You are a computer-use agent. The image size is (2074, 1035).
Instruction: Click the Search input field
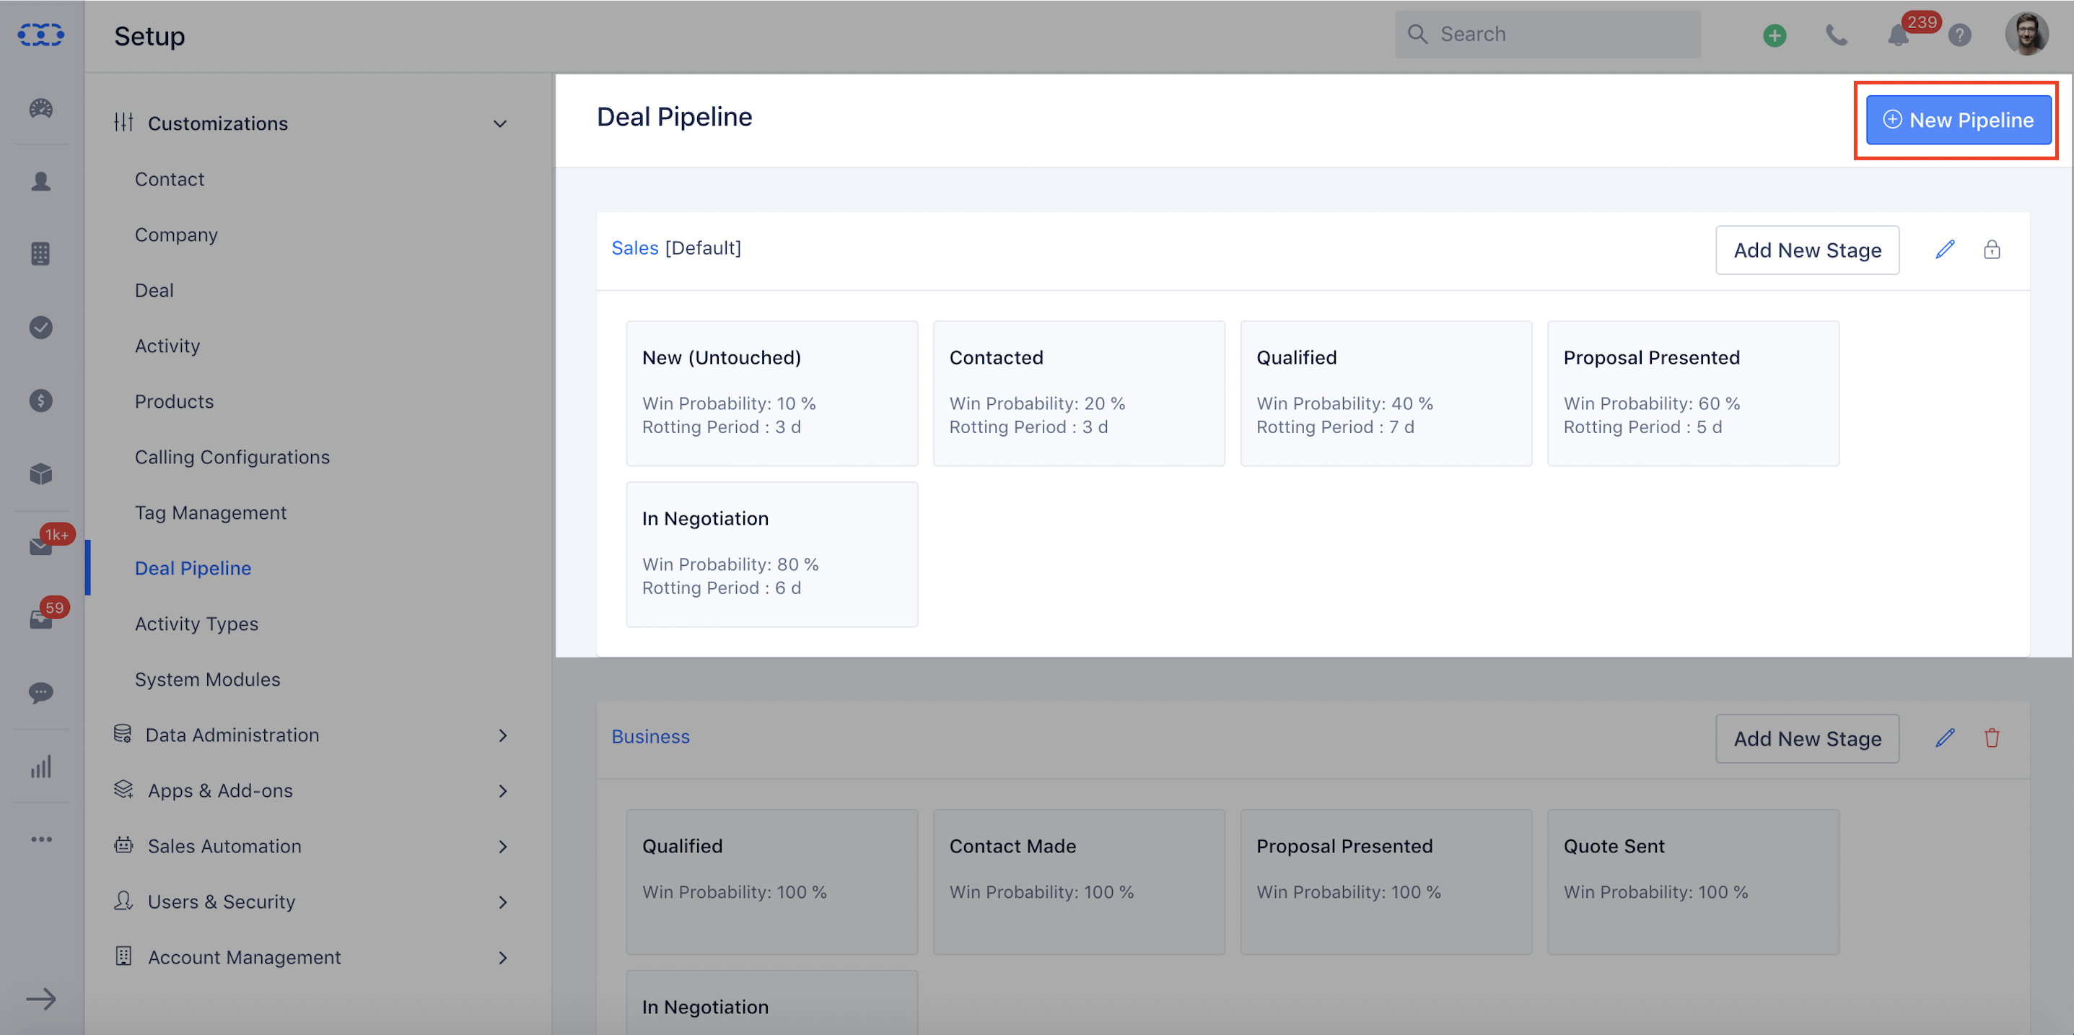point(1547,34)
